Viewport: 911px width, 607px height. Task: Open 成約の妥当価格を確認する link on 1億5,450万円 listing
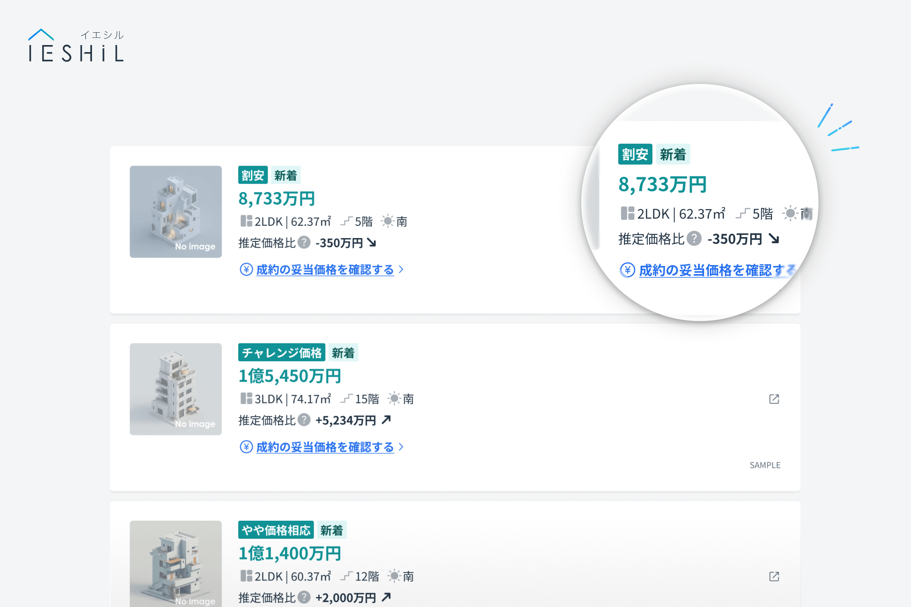(x=325, y=447)
